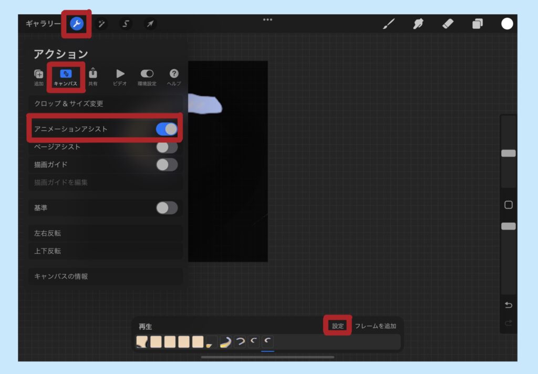Open キャンバスの情報 (Canvas information)
The height and width of the screenshot is (374, 538).
point(105,276)
